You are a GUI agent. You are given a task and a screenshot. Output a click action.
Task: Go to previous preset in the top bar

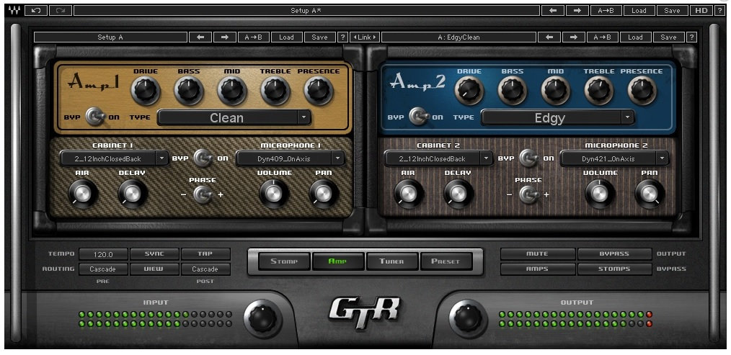click(553, 10)
